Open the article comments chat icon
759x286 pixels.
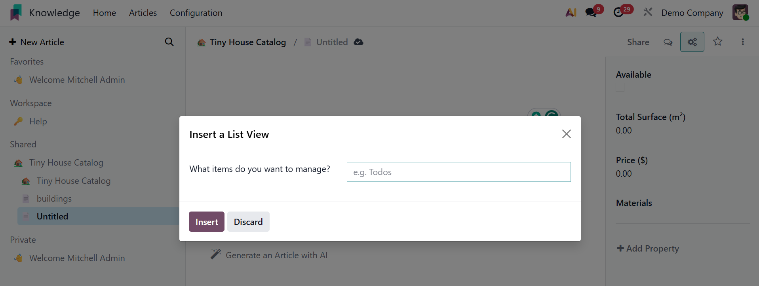click(x=668, y=42)
